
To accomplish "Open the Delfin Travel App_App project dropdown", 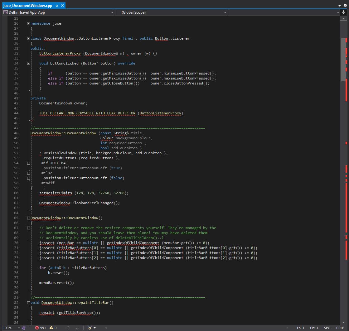I will coord(112,12).
